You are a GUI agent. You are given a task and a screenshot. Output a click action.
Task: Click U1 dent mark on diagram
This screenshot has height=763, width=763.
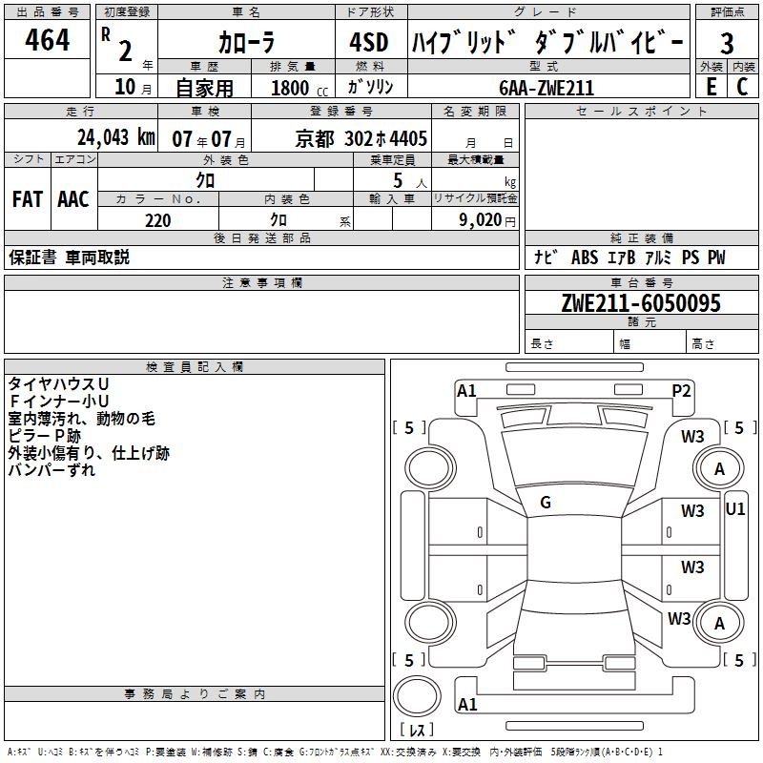[x=735, y=509]
